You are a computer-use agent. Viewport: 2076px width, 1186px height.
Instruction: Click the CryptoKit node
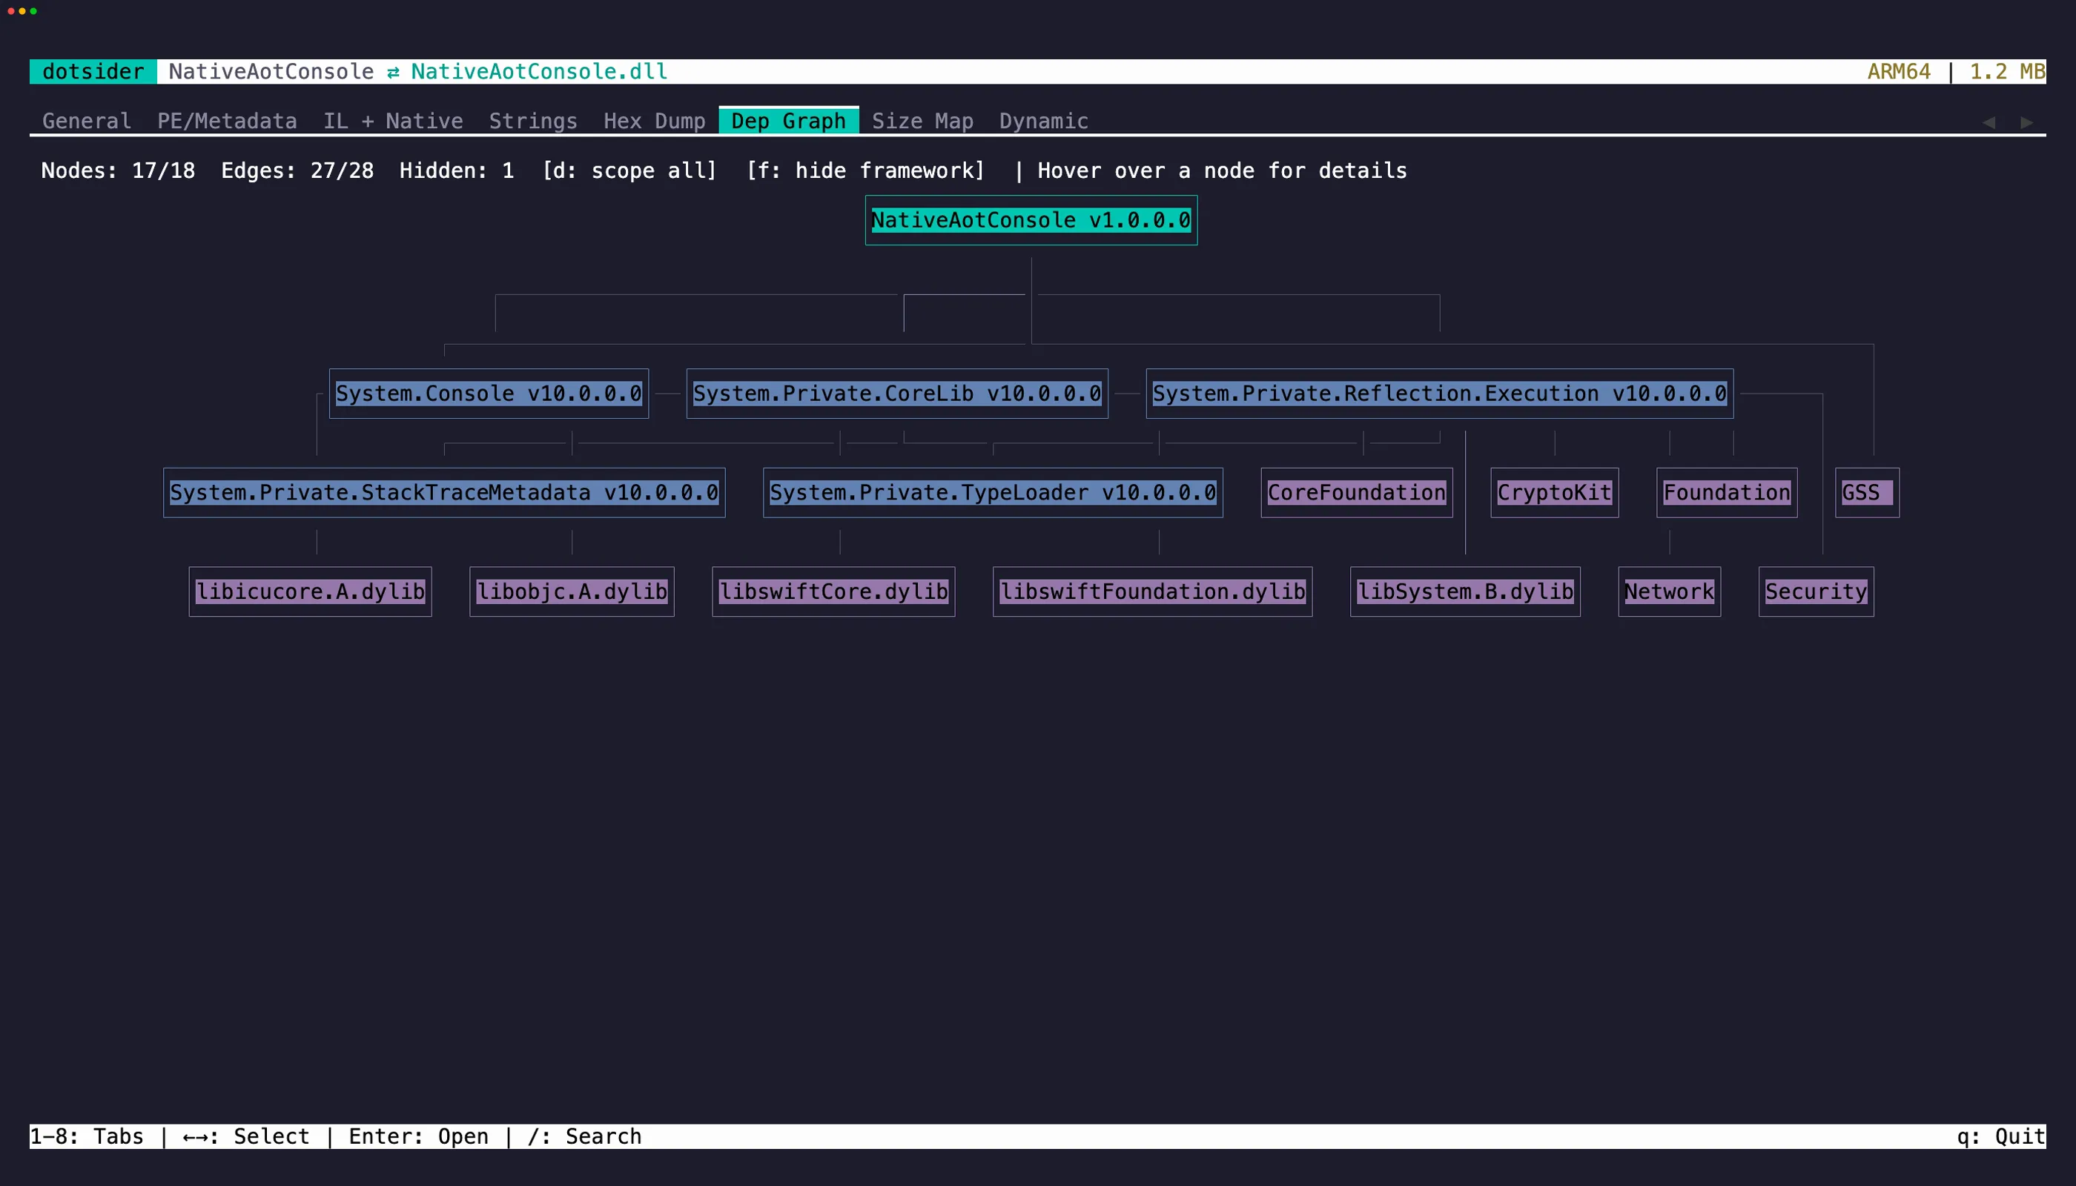1555,493
